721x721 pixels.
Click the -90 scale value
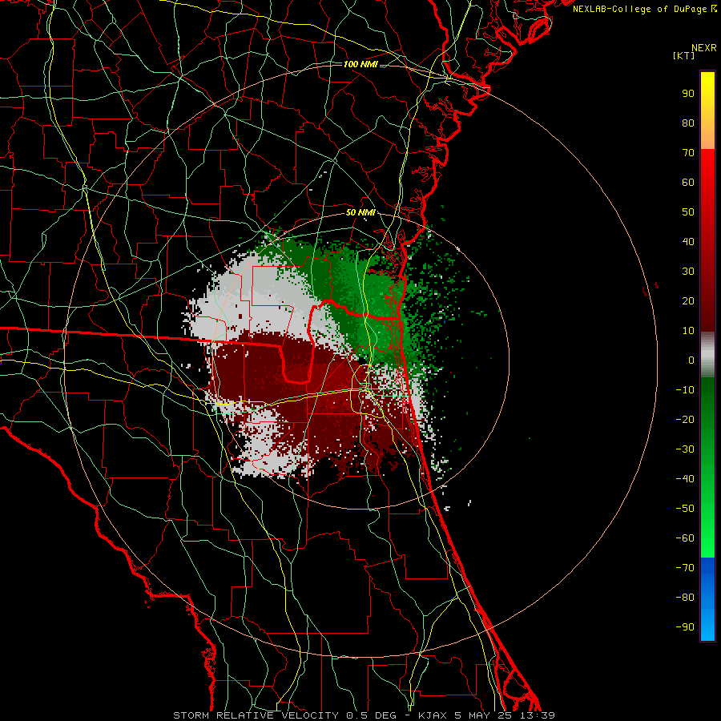point(685,626)
